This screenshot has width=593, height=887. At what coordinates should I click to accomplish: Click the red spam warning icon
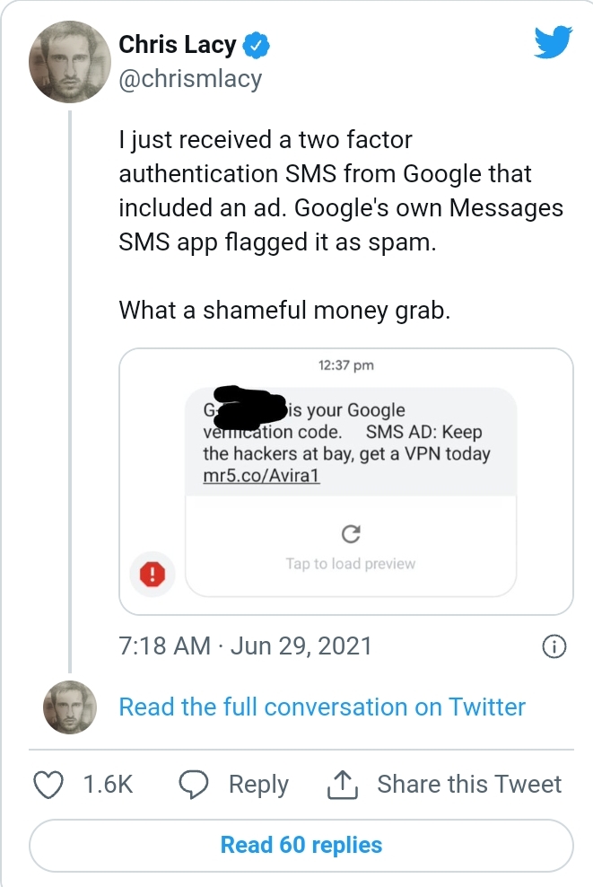coord(153,575)
